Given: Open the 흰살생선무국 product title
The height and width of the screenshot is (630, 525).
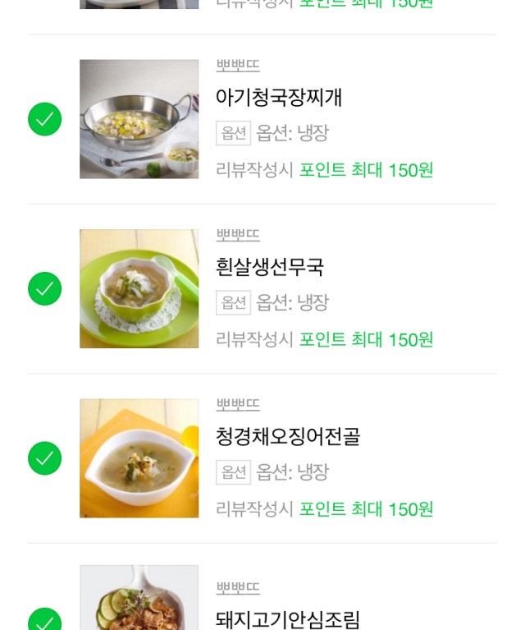Looking at the screenshot, I should 270,267.
